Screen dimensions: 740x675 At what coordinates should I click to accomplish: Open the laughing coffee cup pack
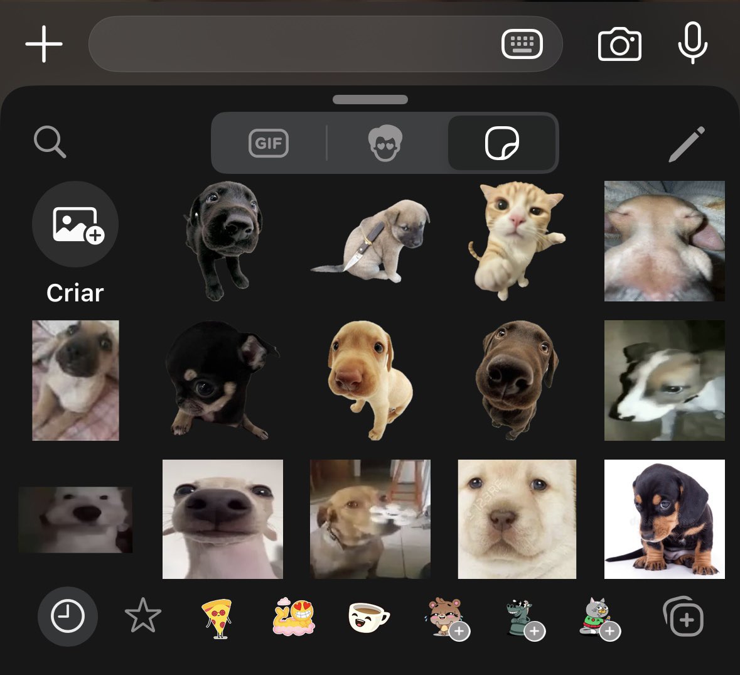(x=368, y=617)
